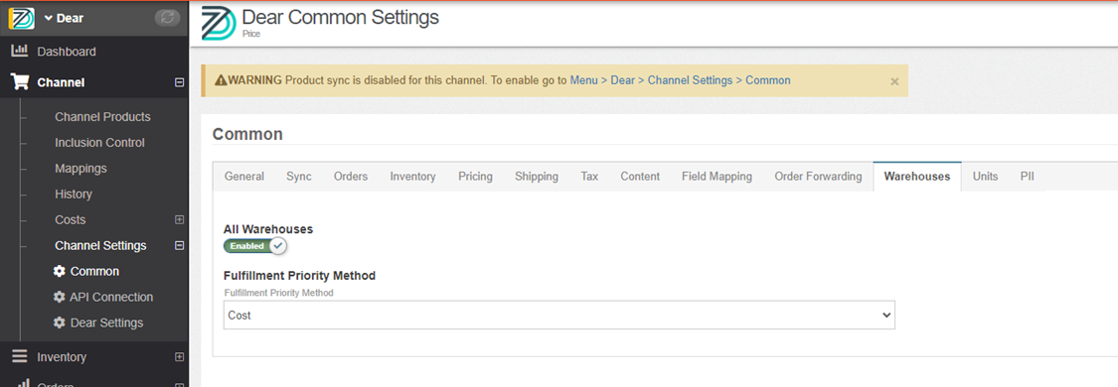Click the gear icon next to Dear Settings
This screenshot has width=1118, height=387.
coord(60,322)
